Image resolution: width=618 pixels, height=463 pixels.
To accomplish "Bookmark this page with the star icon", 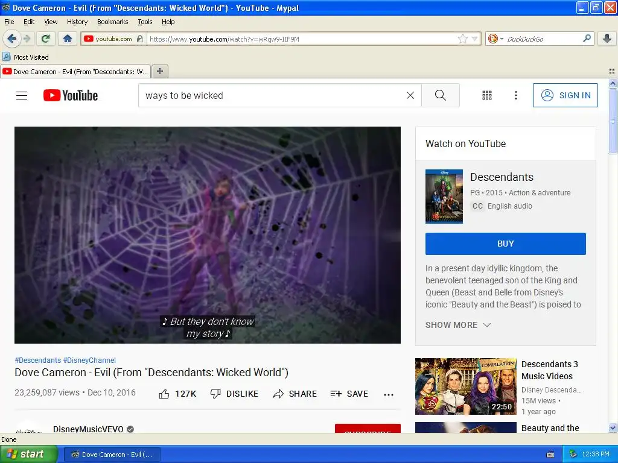I will 463,39.
